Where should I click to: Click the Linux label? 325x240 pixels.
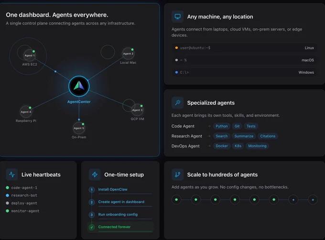tap(309, 48)
